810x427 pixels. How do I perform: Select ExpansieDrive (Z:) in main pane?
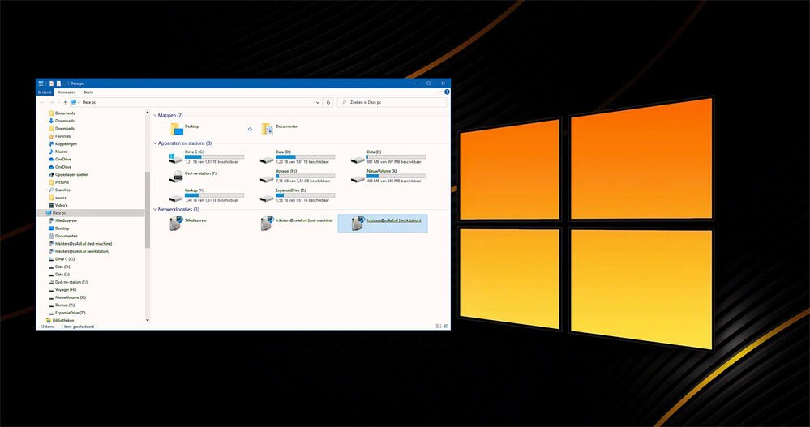[298, 195]
